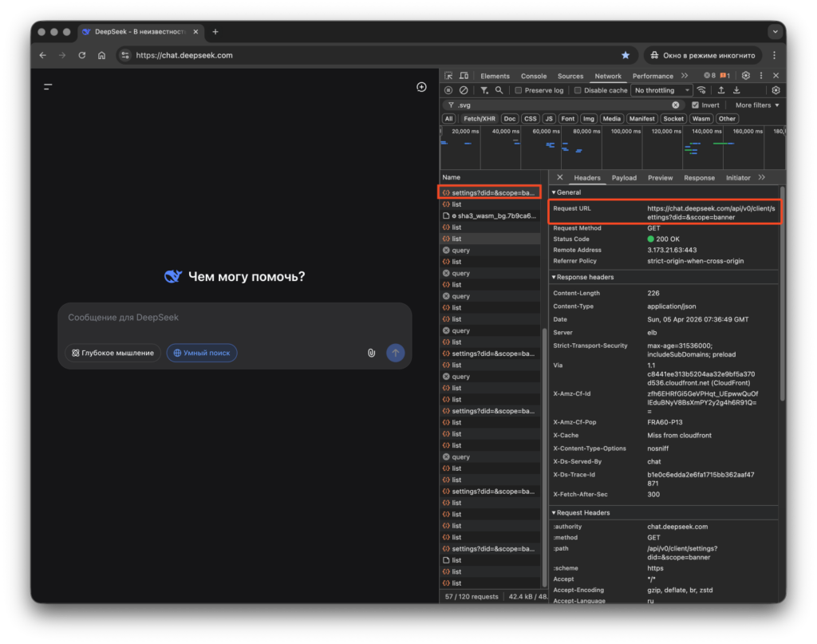Open a new browser tab

(x=215, y=32)
